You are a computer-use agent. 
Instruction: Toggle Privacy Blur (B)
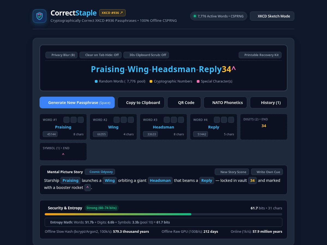[62, 55]
